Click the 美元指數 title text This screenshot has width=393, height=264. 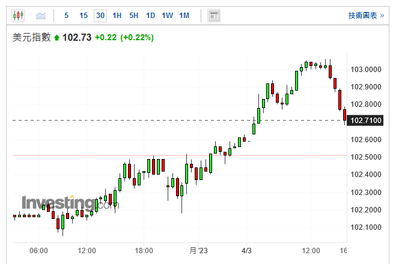(x=32, y=37)
